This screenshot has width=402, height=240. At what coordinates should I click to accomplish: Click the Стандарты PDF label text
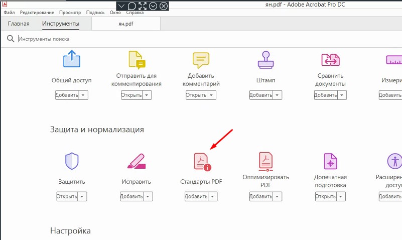pyautogui.click(x=201, y=182)
